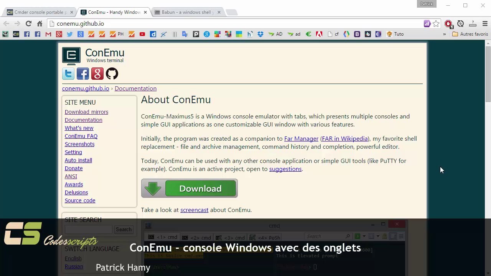Open a new browser tab
The width and height of the screenshot is (491, 276).
click(231, 12)
